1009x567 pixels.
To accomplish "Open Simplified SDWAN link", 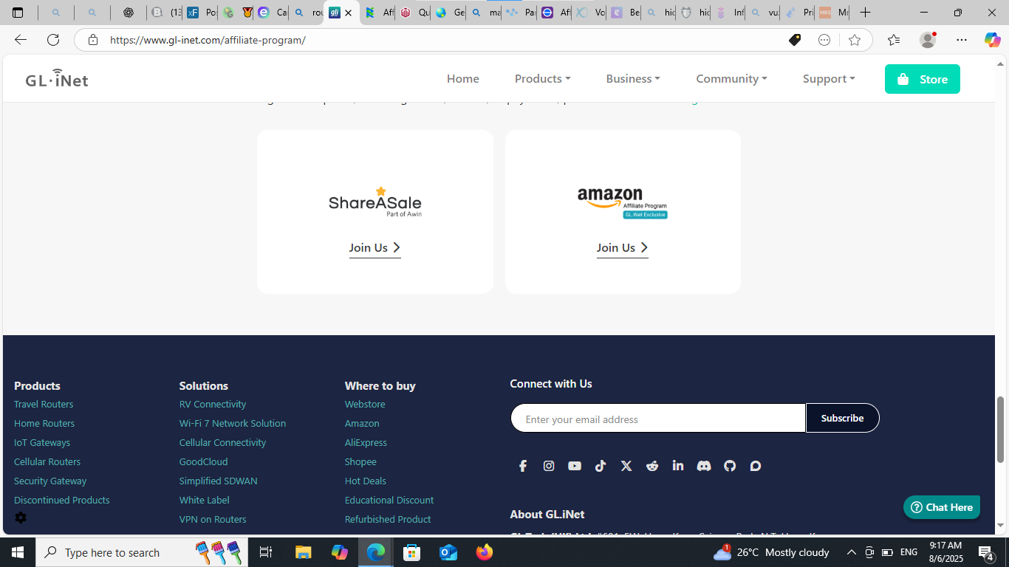I will (218, 481).
